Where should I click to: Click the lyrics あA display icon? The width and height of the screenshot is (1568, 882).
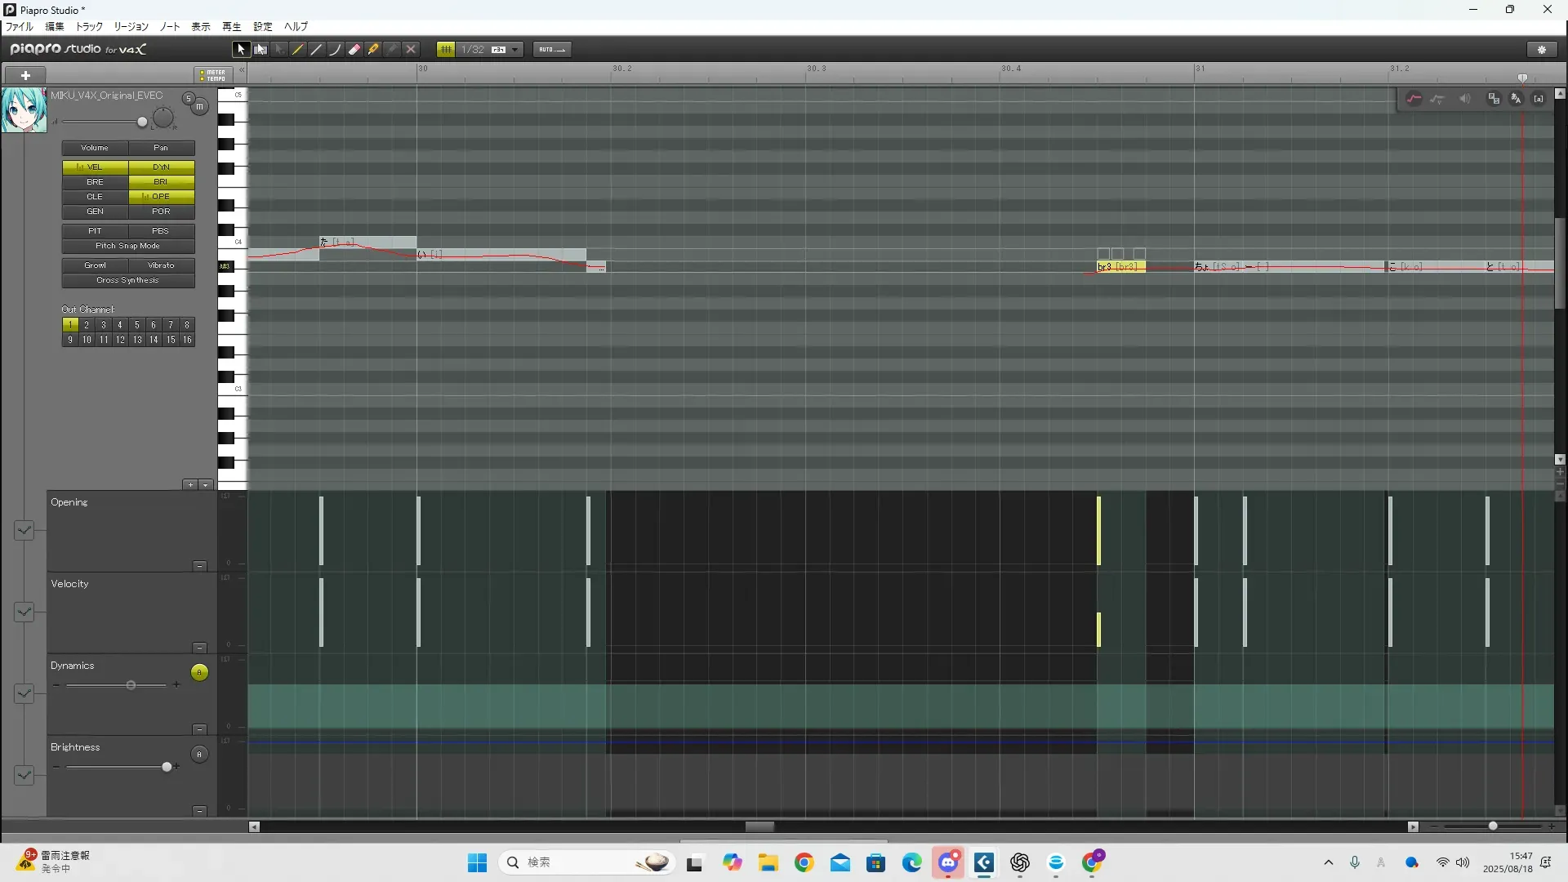coord(1517,99)
